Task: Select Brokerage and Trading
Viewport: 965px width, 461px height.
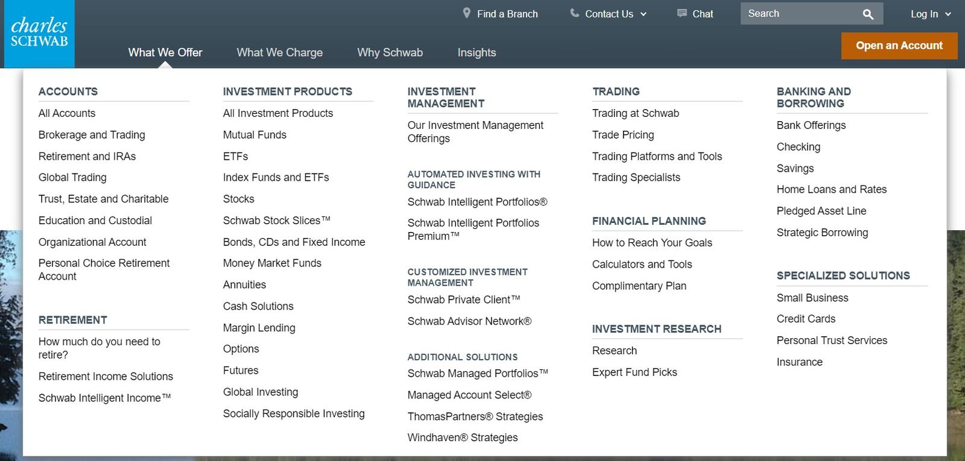Action: [x=92, y=135]
